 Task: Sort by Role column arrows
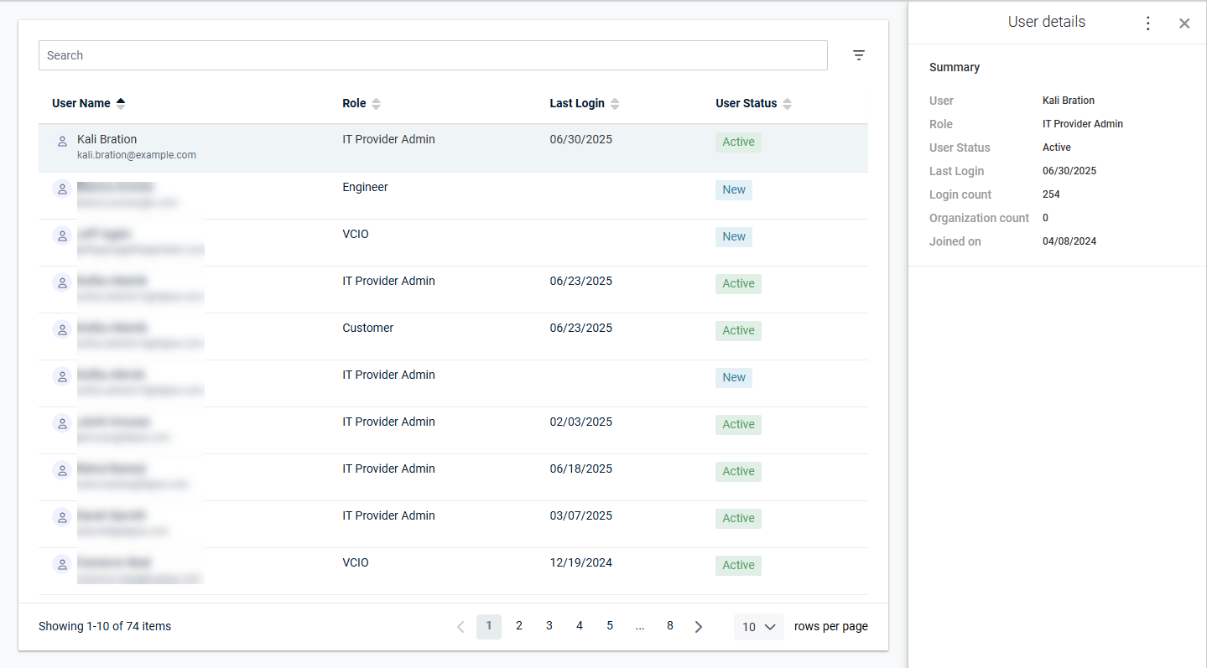click(x=376, y=104)
